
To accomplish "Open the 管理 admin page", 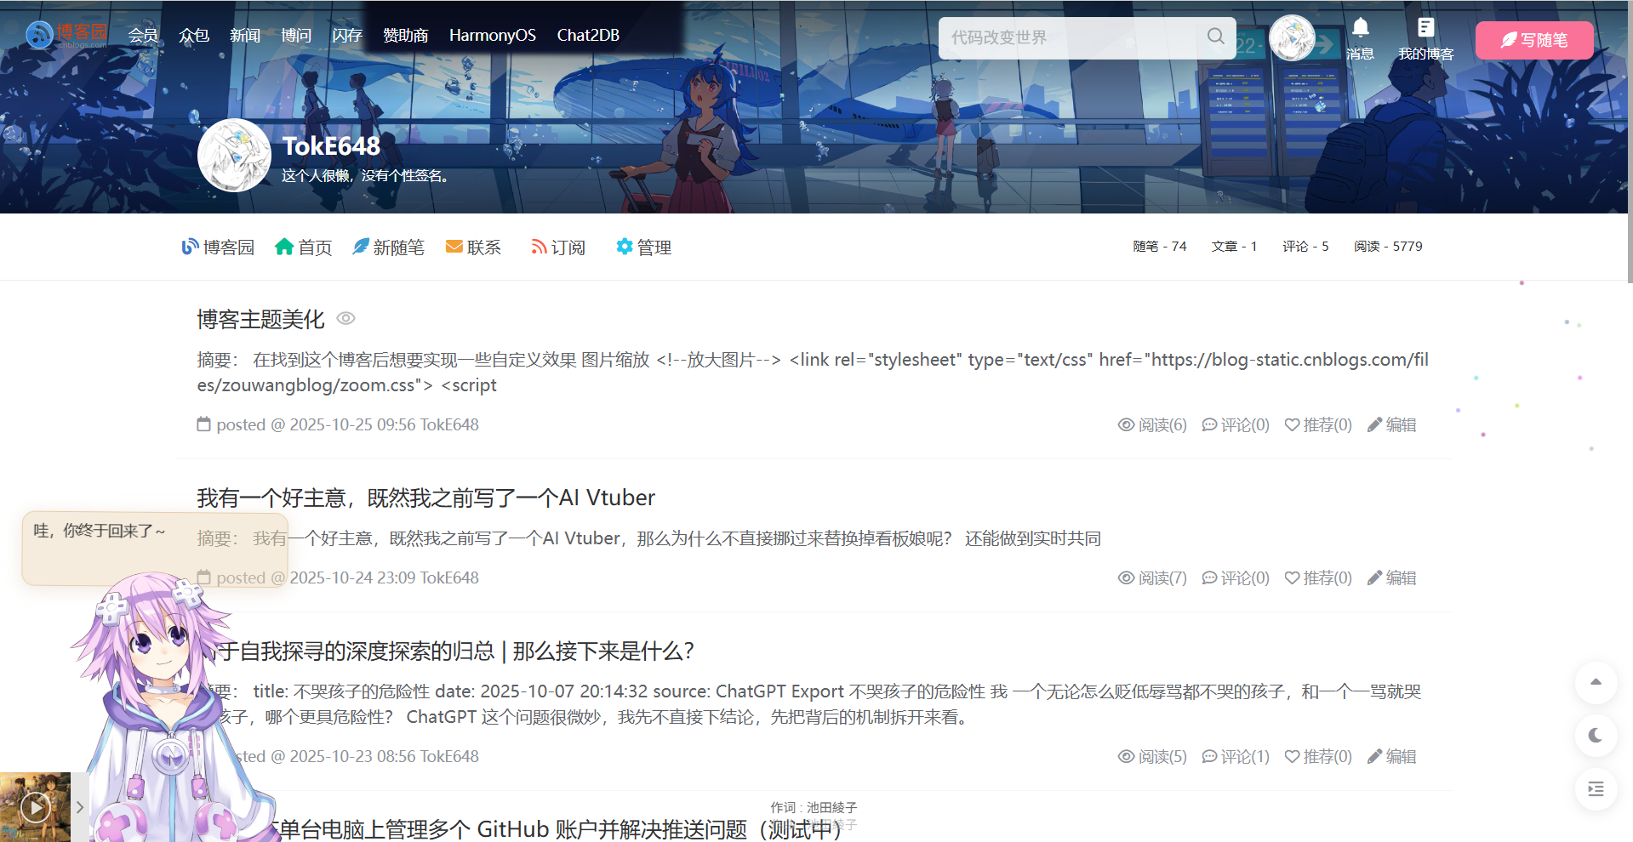I will click(x=644, y=247).
